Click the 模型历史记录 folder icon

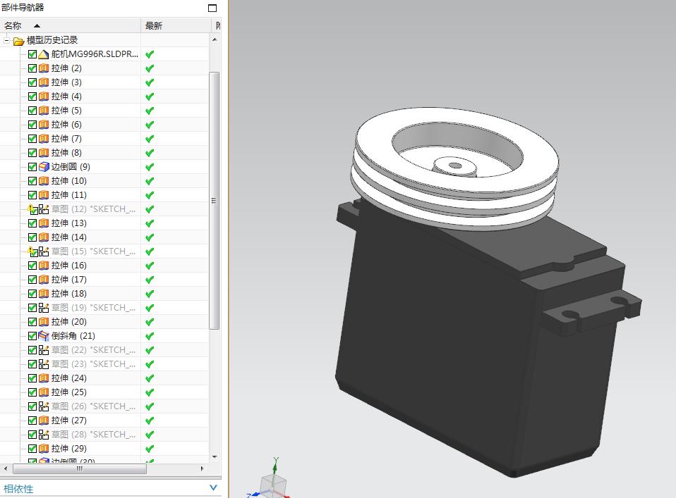(18, 41)
